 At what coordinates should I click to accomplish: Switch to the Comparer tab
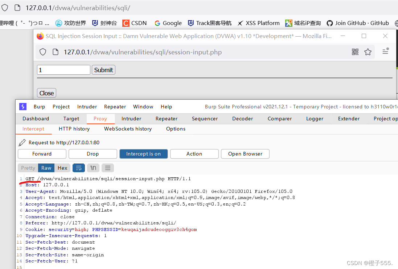pos(280,119)
